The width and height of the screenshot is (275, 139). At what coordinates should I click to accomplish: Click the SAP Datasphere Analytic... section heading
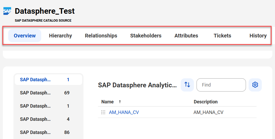pyautogui.click(x=137, y=85)
